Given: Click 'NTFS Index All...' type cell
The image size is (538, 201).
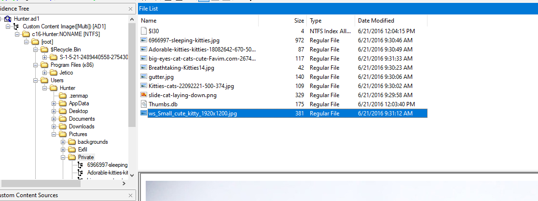Looking at the screenshot, I should 331,31.
